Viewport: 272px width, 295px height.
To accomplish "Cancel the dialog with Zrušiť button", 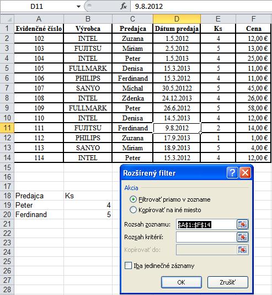I will 228,282.
